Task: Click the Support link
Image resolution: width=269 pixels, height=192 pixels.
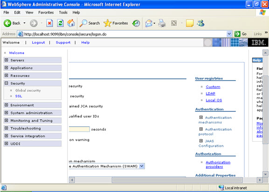Action: tap(63, 42)
